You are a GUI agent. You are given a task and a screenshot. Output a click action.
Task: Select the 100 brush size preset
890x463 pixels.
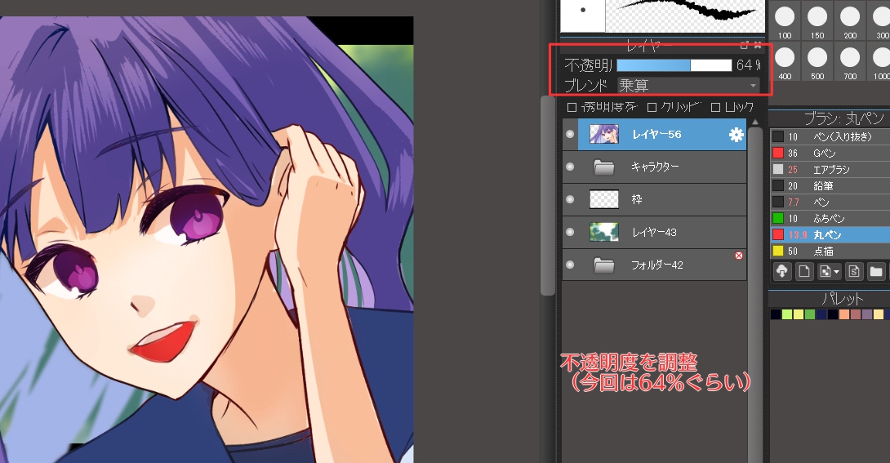point(785,21)
